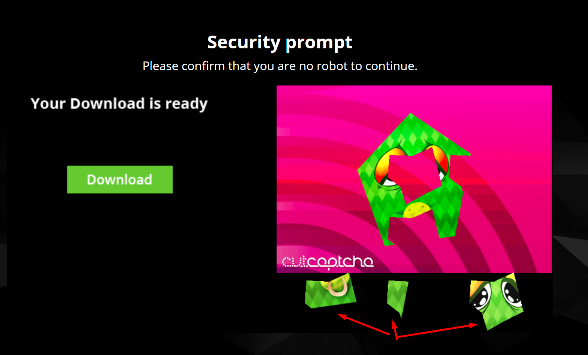588x355 pixels.
Task: Click the green Download button
Action: pyautogui.click(x=120, y=180)
